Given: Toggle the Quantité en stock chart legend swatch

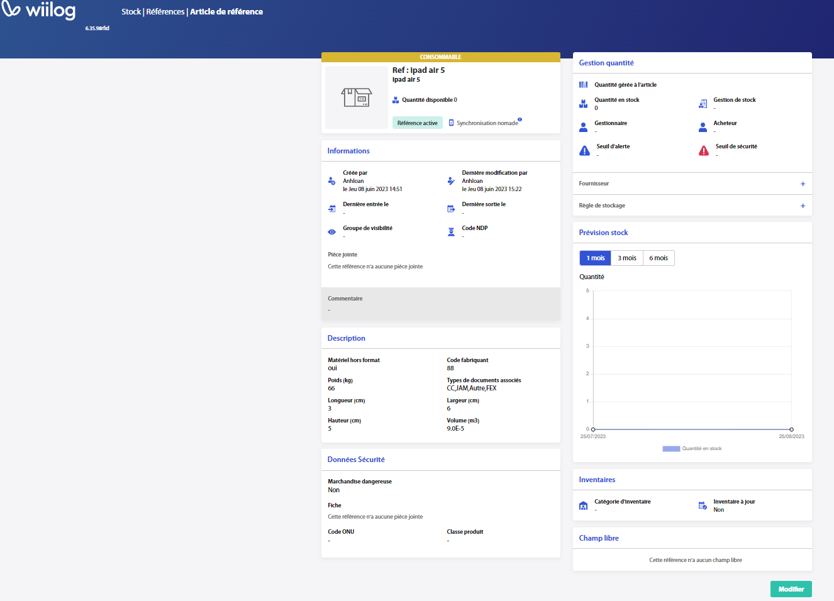Looking at the screenshot, I should coord(671,449).
